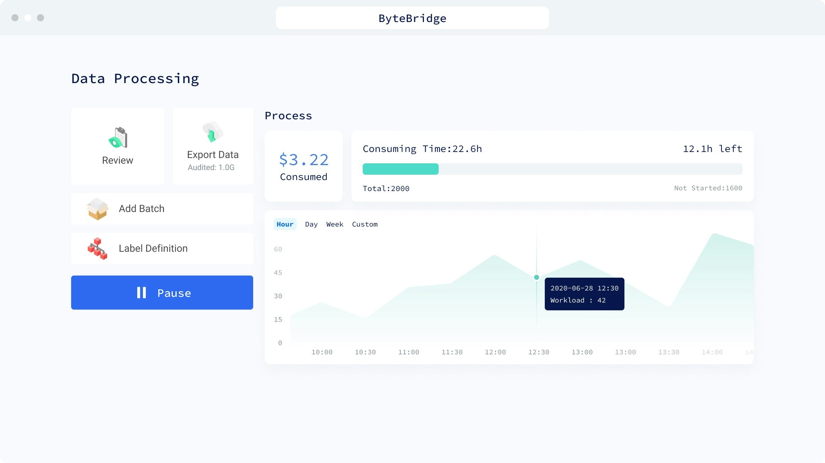Switch chart view to Day
The image size is (825, 463).
311,224
